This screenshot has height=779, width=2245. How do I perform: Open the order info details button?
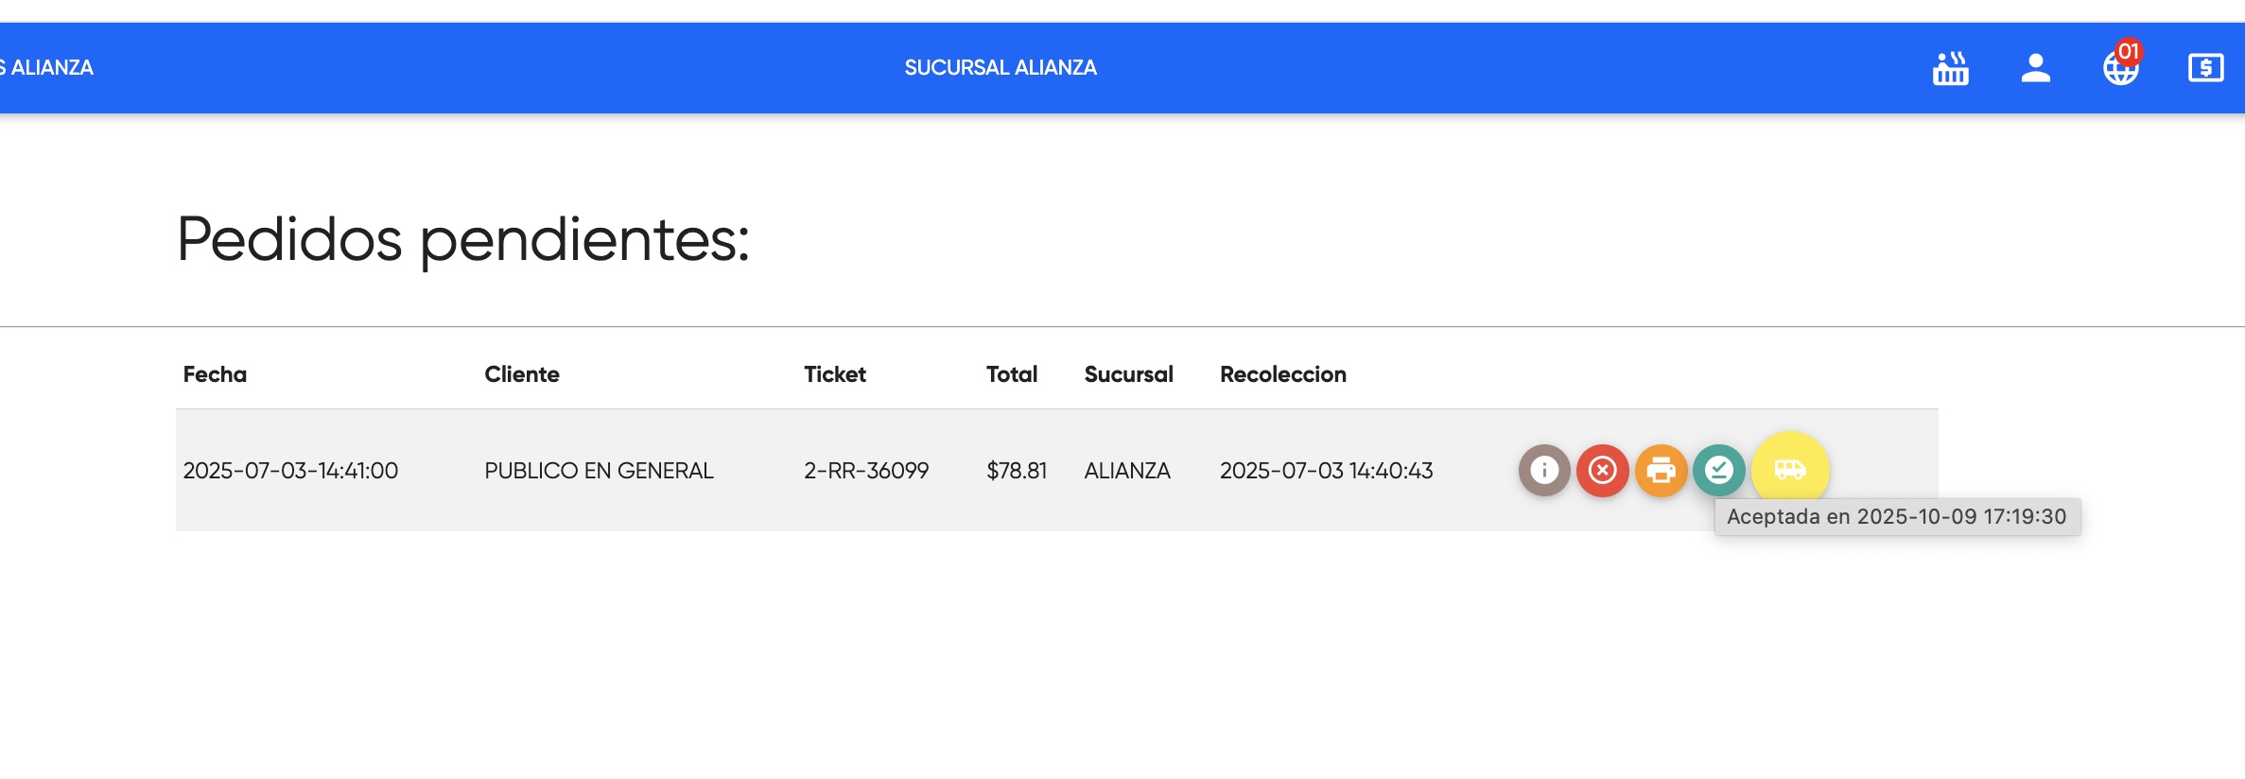click(1544, 470)
